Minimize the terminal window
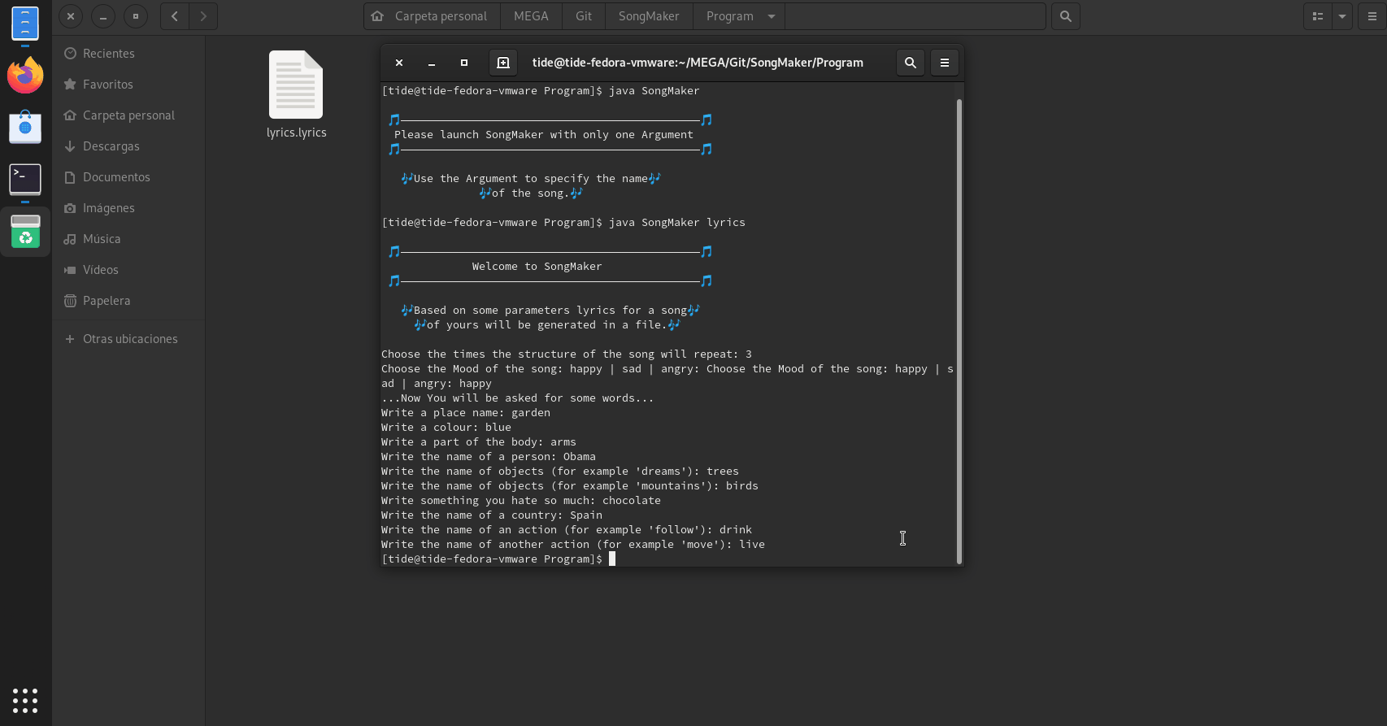1387x726 pixels. pos(432,63)
